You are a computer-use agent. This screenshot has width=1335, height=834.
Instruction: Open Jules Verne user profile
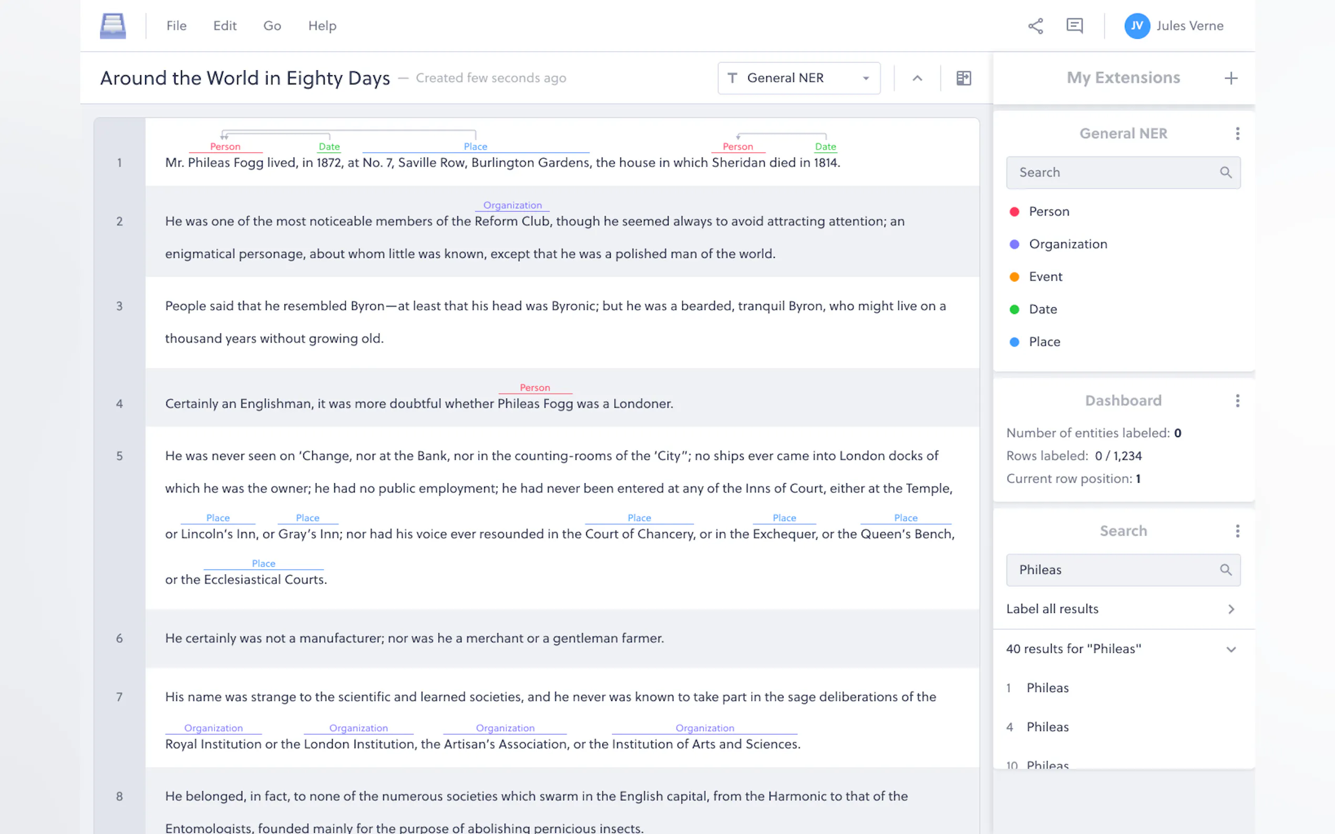pos(1174,26)
